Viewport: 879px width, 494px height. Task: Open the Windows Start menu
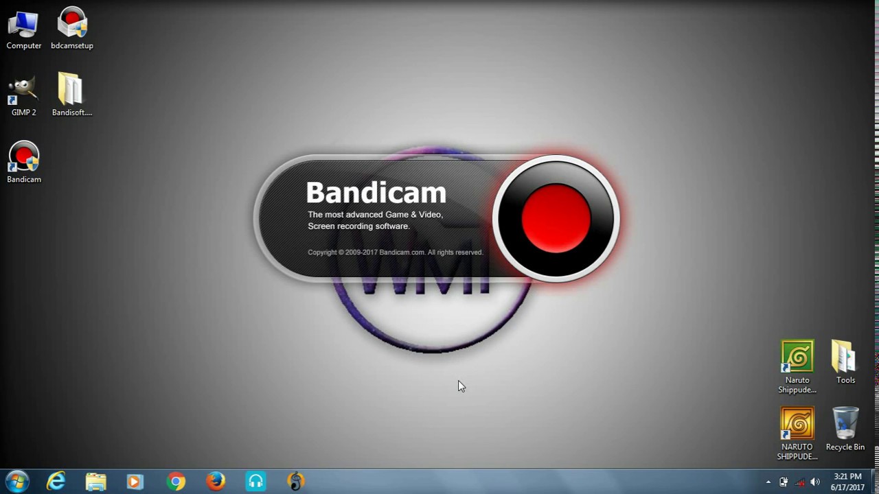point(16,482)
